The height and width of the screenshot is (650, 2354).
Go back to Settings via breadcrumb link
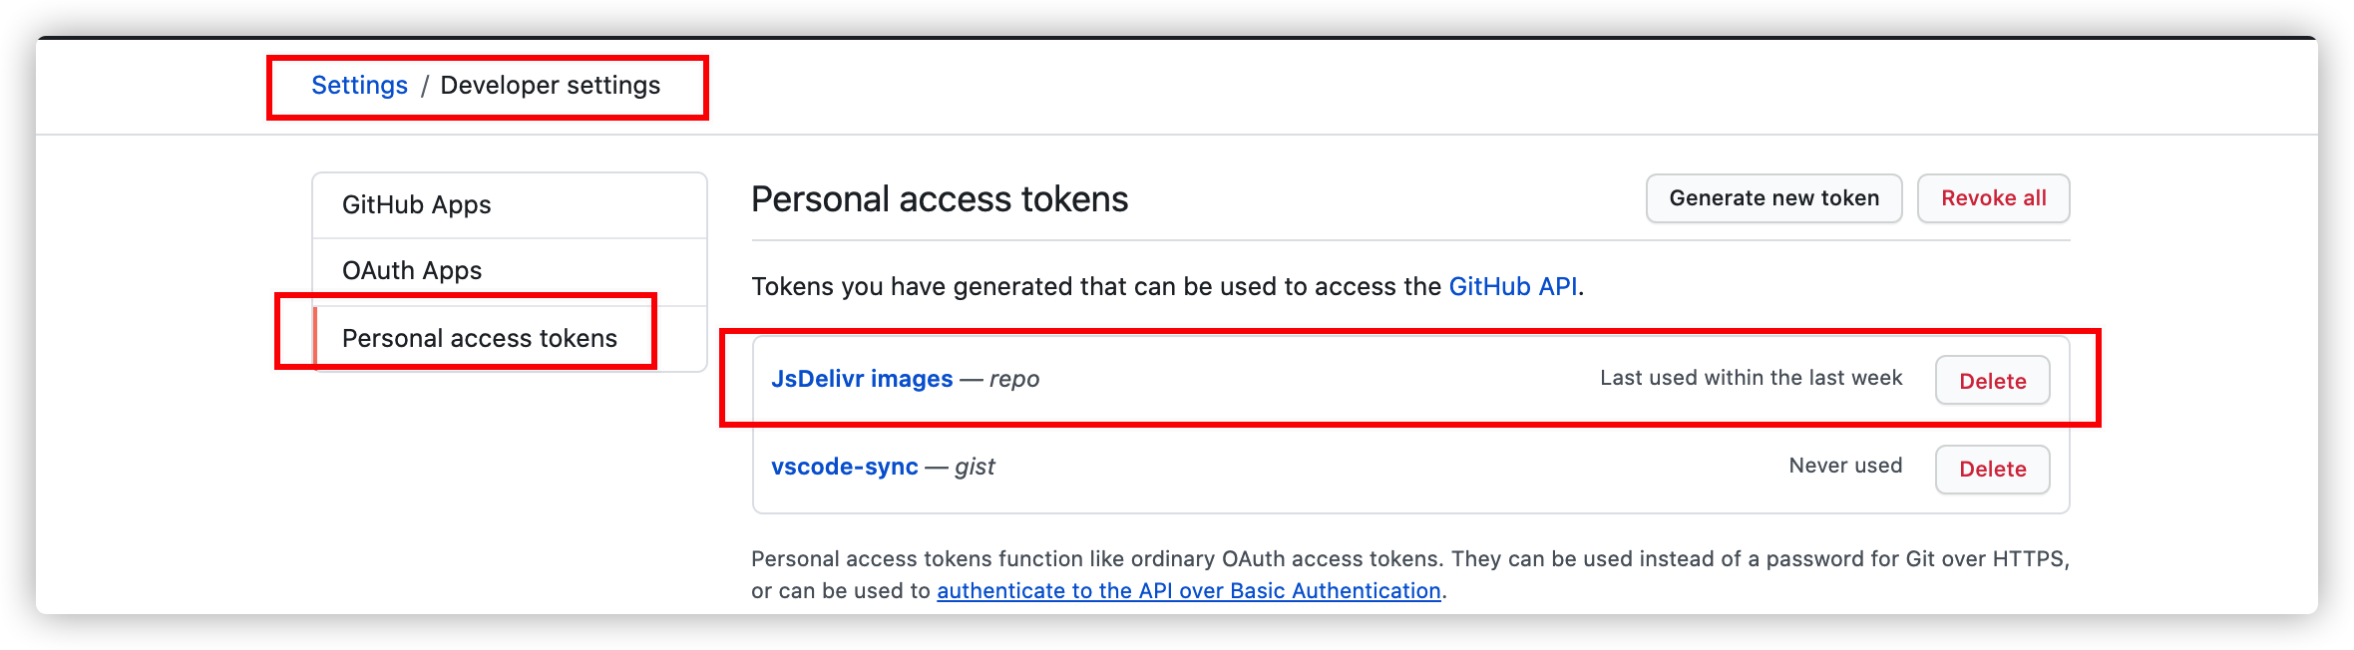(359, 86)
